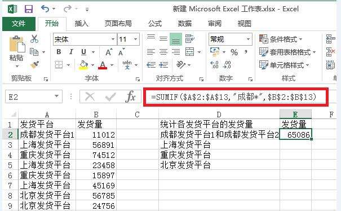
Task: Apply yellow fill color bucket
Action: coord(83,65)
